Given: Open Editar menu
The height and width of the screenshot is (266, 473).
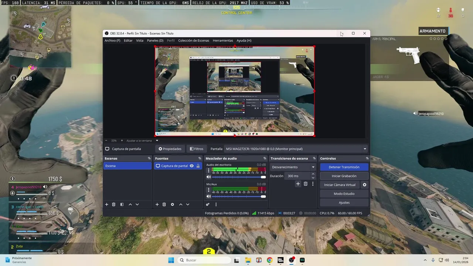Looking at the screenshot, I should click(128, 41).
